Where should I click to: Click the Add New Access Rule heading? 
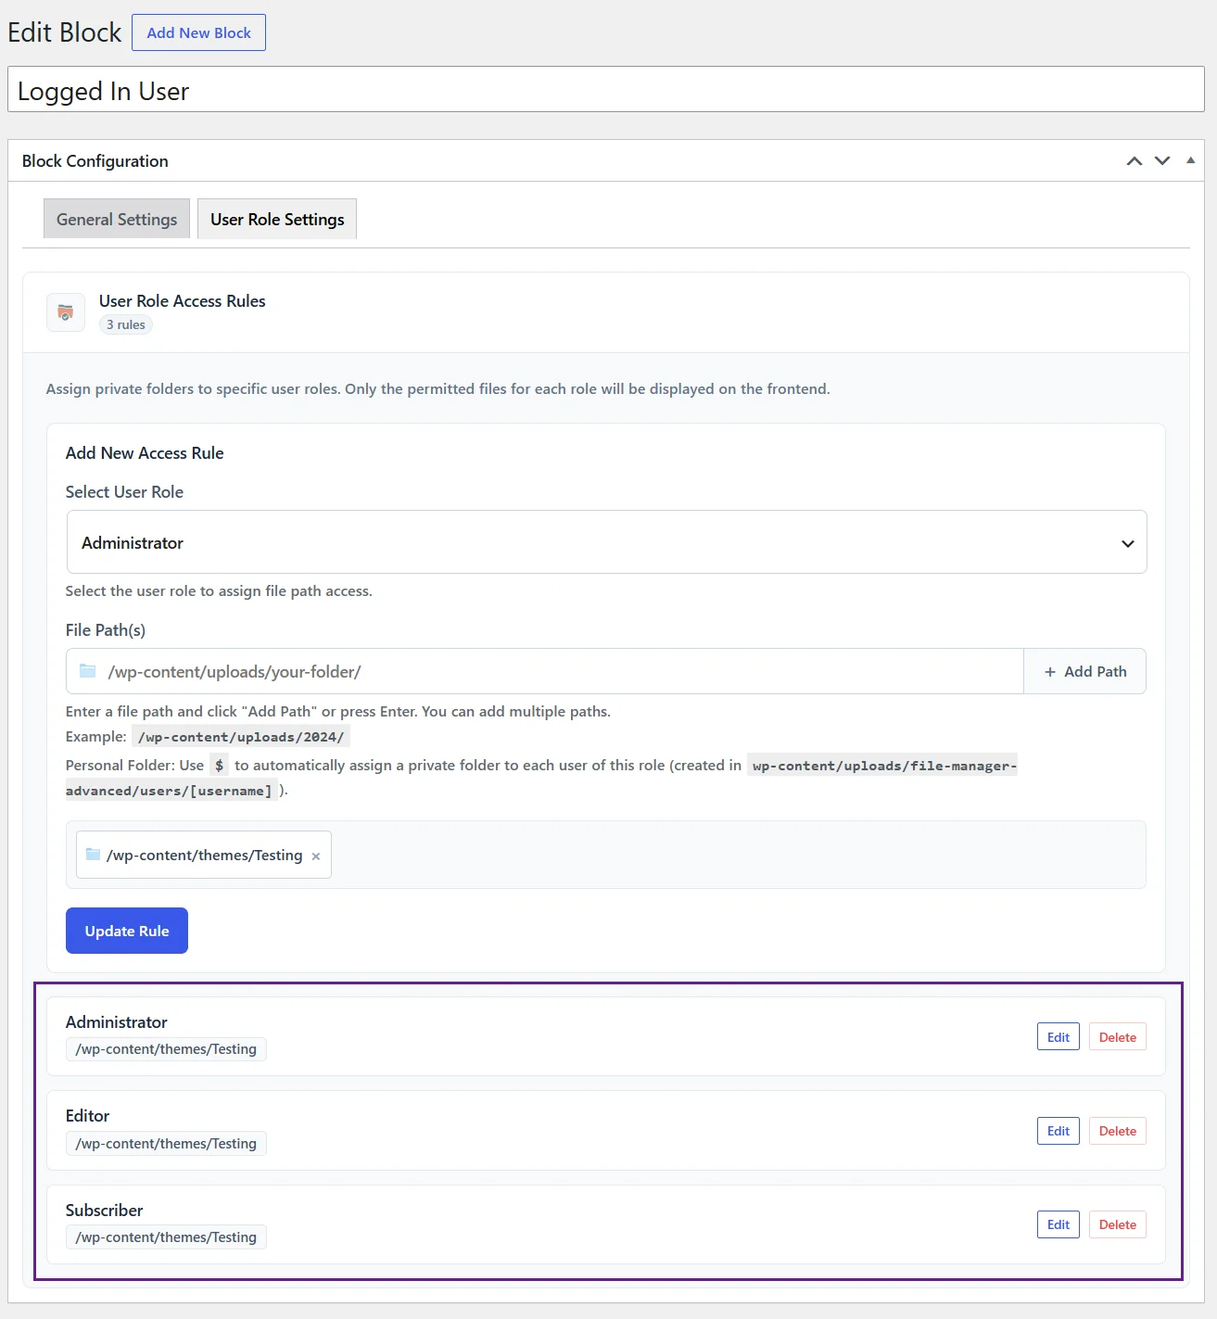tap(145, 453)
